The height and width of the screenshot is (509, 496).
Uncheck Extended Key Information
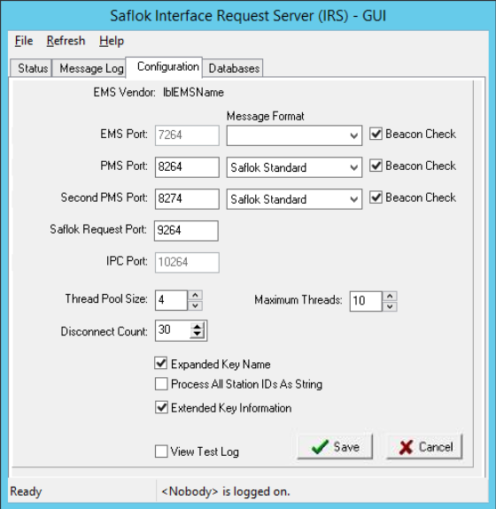[161, 407]
